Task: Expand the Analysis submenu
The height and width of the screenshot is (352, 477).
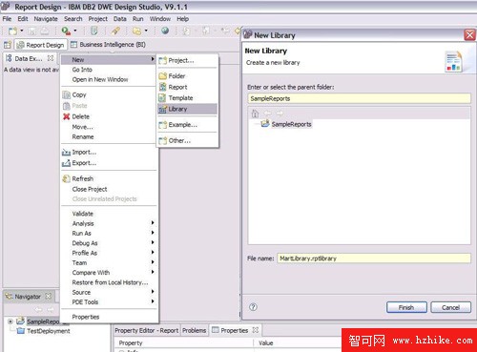Action: coord(109,223)
